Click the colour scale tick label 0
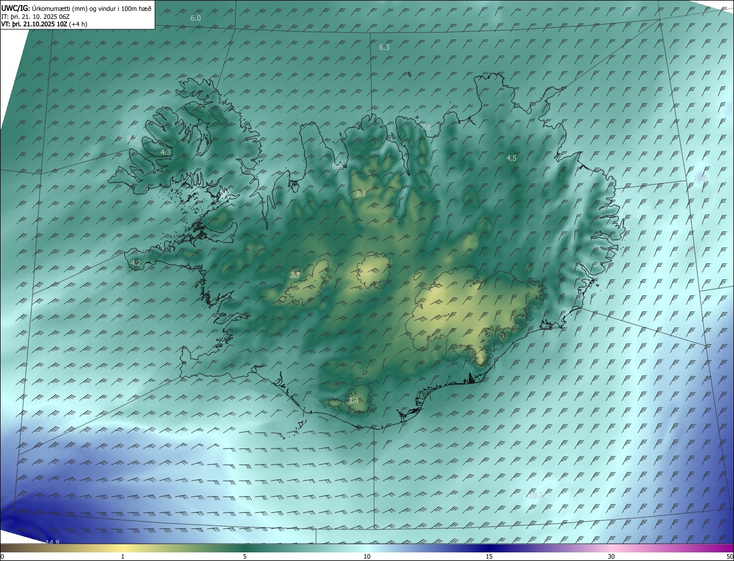The height and width of the screenshot is (561, 734). pos(2,557)
